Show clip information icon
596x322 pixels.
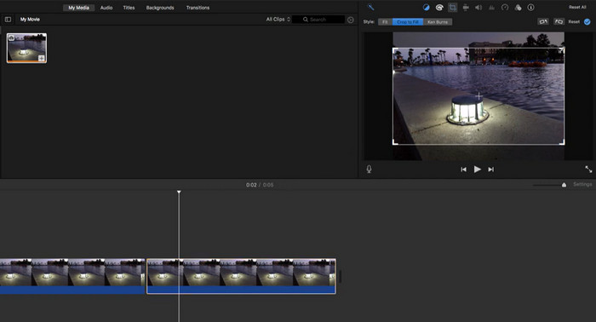531,7
